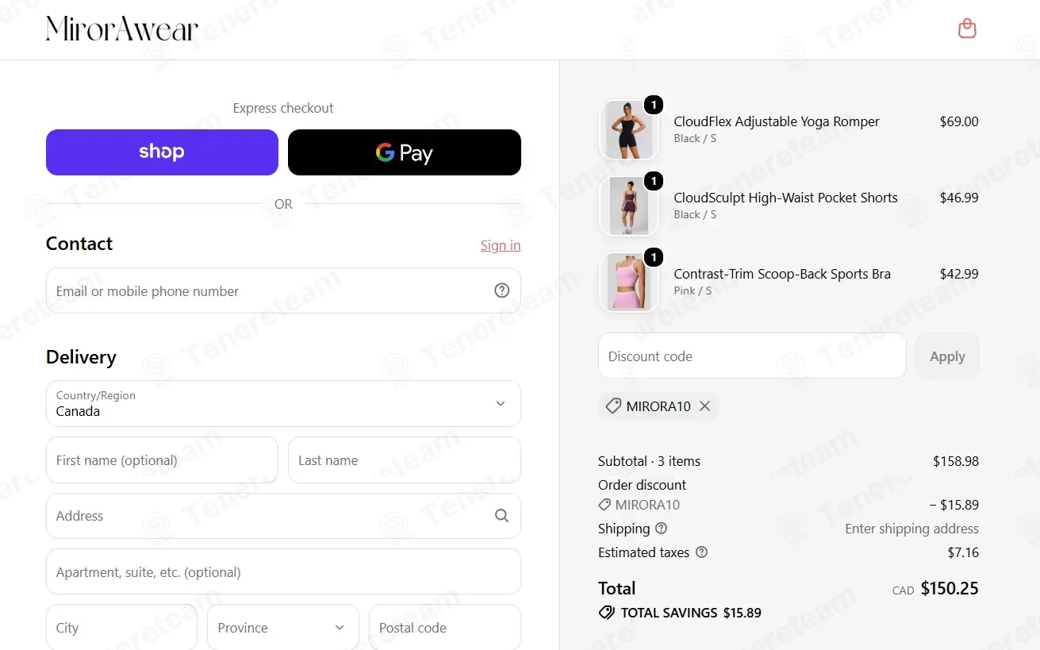1040x650 pixels.
Task: Click the MirorAwear logo
Action: click(x=122, y=29)
